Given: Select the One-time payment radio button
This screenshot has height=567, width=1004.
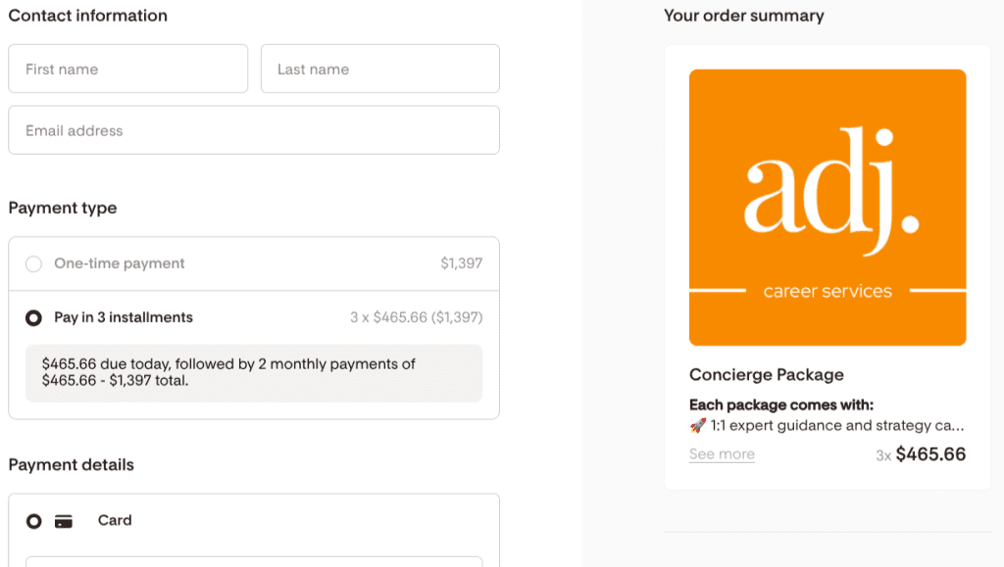Looking at the screenshot, I should [x=34, y=264].
